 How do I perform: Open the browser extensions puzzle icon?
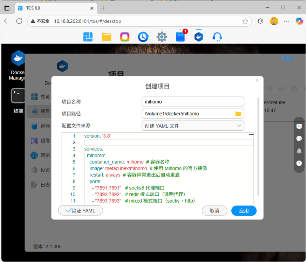tap(260, 21)
